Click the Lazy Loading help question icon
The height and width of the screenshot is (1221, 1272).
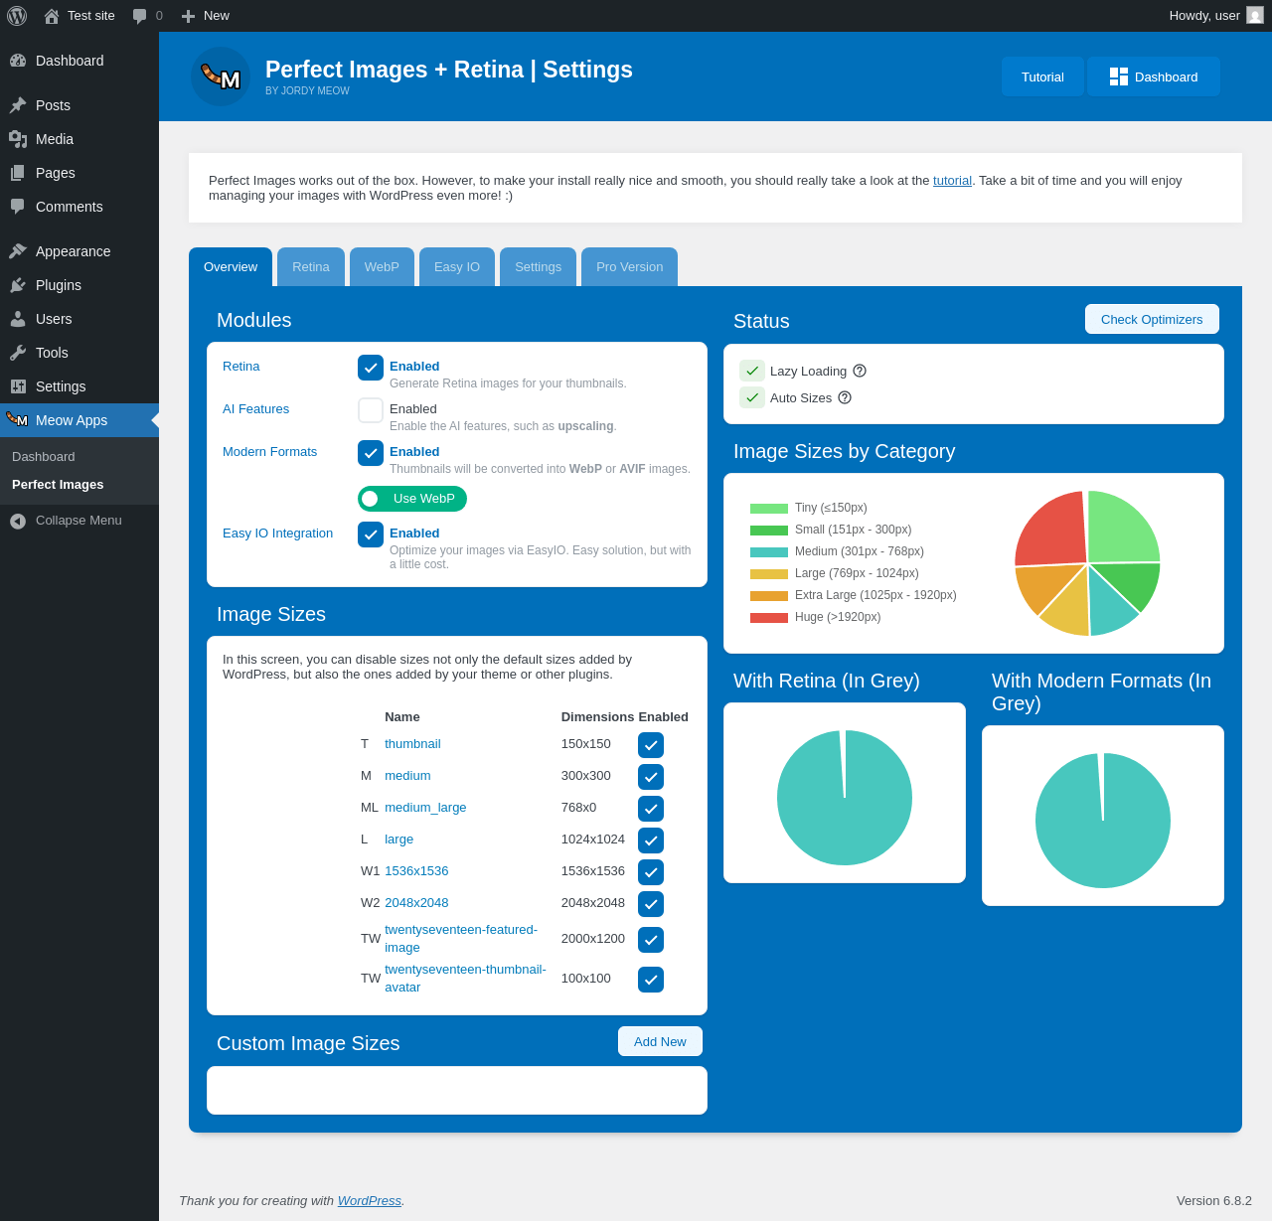click(x=860, y=371)
